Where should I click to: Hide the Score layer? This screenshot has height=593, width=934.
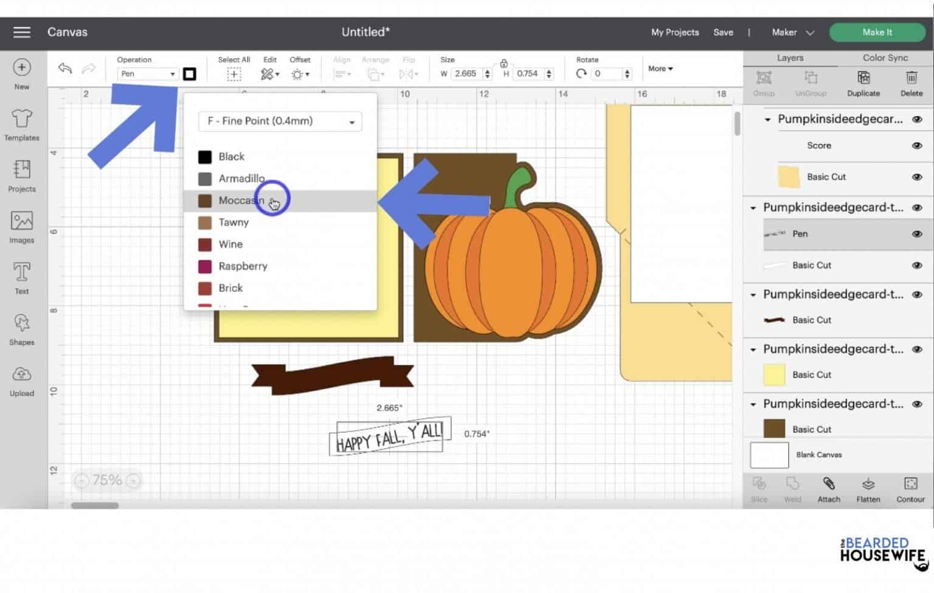point(916,145)
